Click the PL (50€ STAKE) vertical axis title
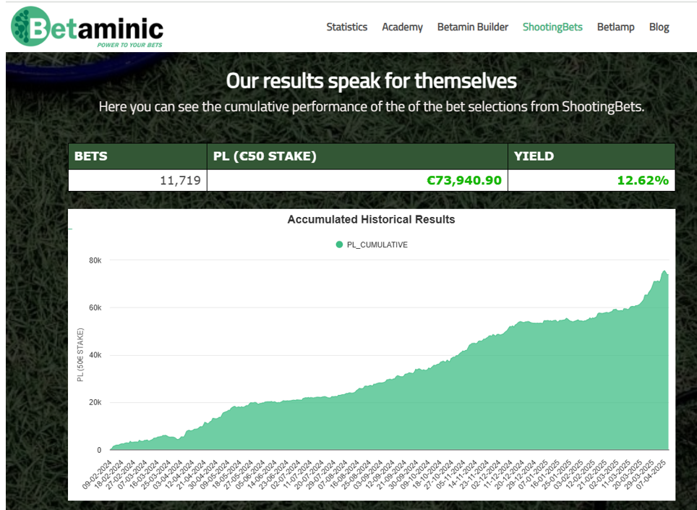This screenshot has width=697, height=510. point(80,354)
